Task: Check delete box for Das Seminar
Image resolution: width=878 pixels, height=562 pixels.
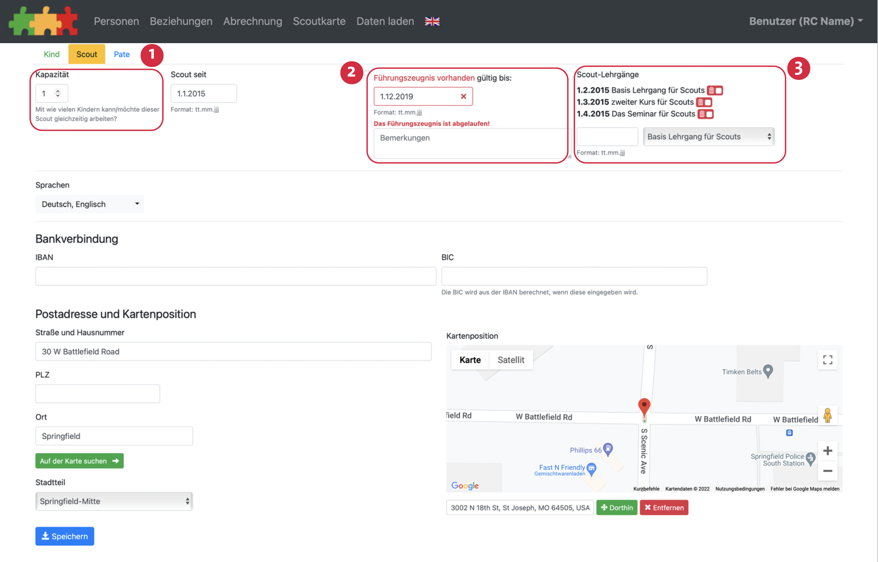Action: pyautogui.click(x=709, y=114)
